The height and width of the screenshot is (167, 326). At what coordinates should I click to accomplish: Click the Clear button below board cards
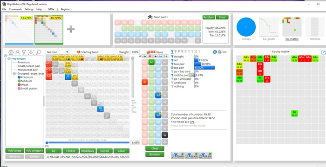point(155,148)
